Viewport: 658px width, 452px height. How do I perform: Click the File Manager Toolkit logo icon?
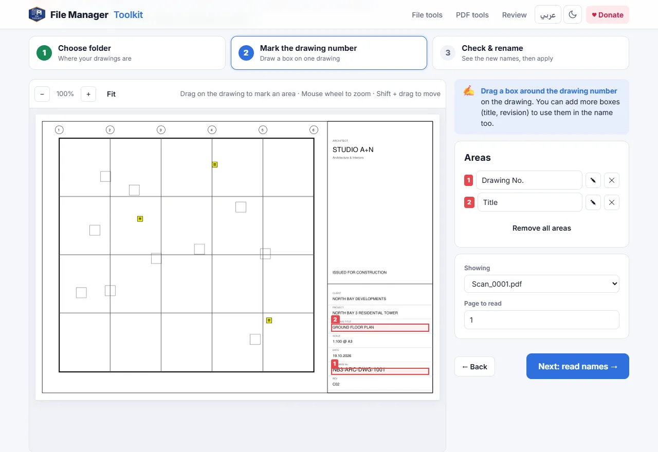click(x=37, y=14)
